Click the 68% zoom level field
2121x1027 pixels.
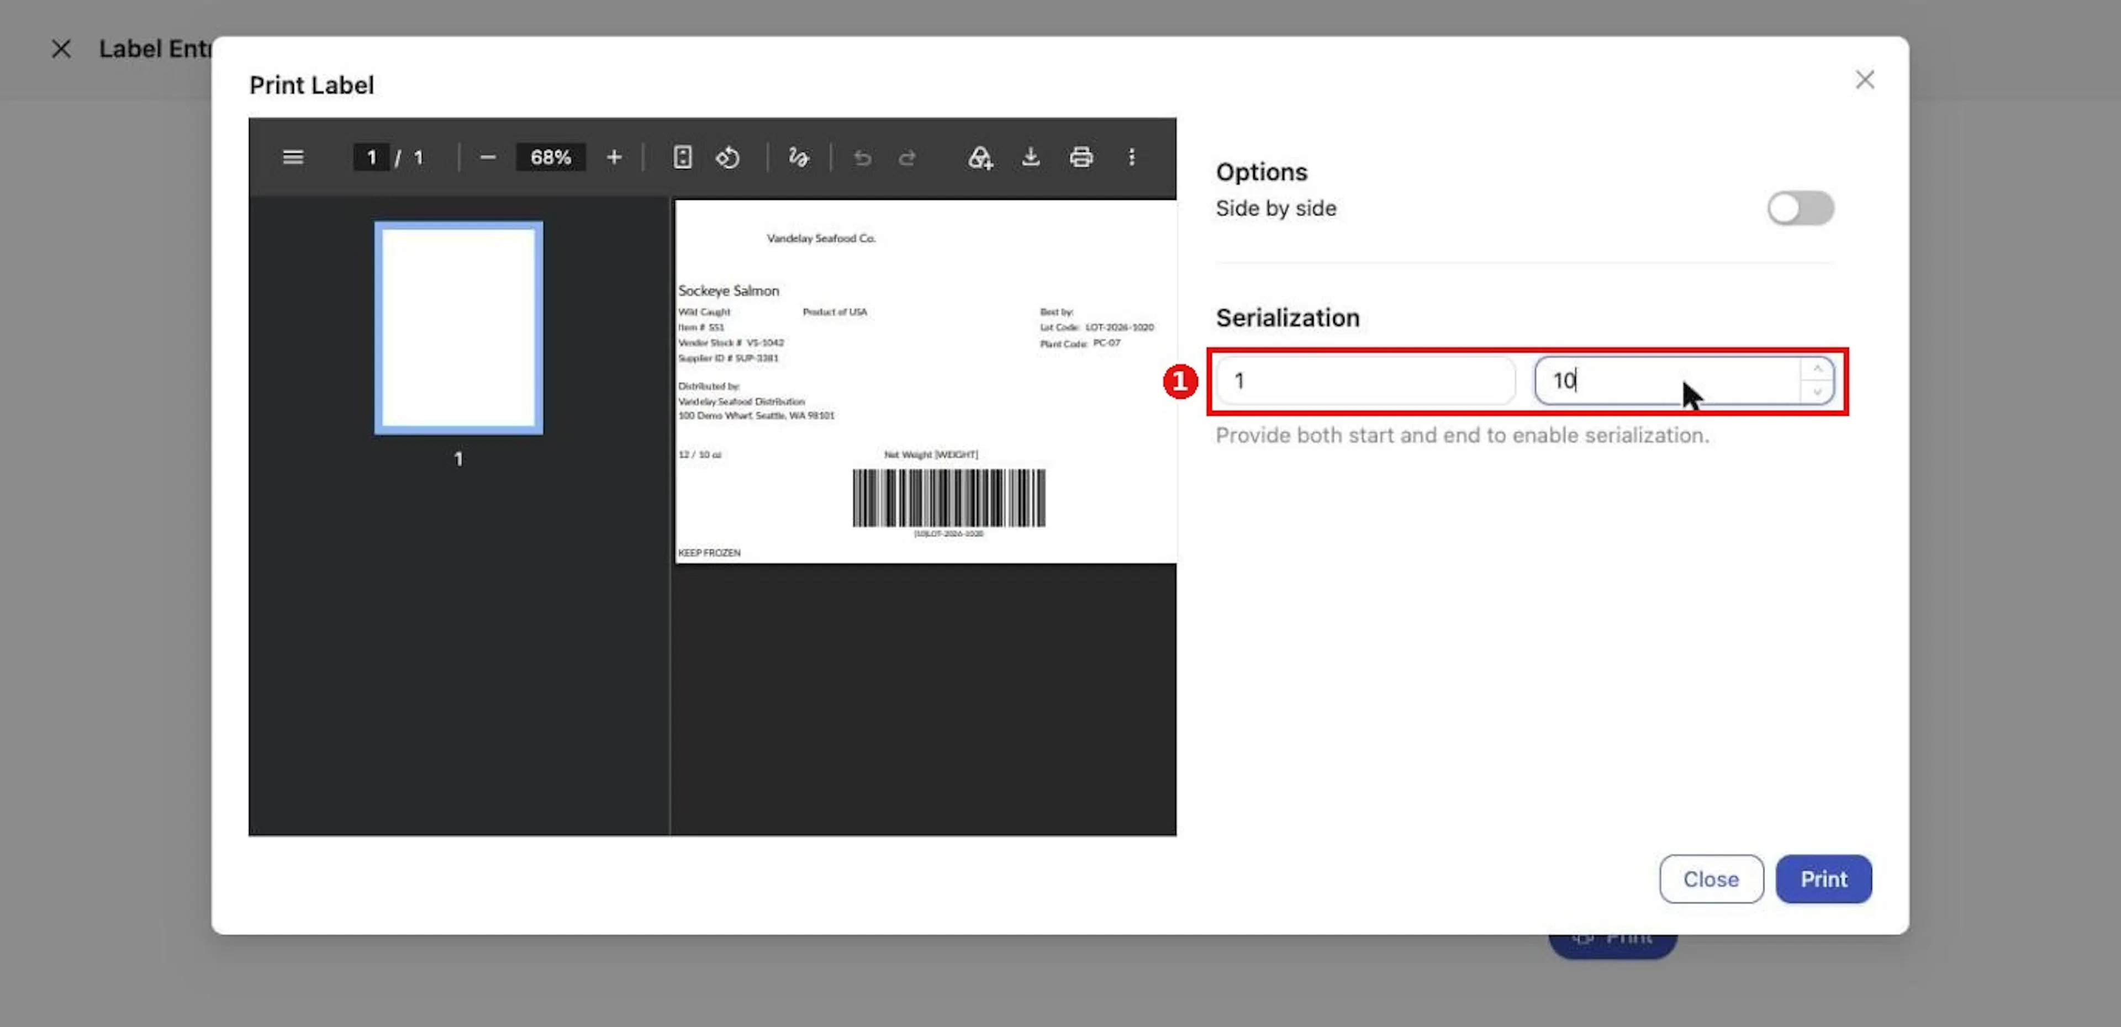click(x=551, y=157)
